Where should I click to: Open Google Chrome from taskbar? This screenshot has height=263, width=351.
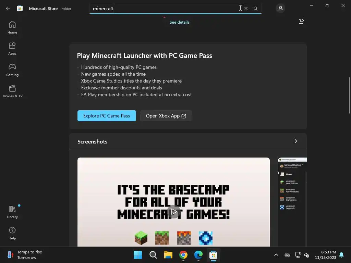[x=183, y=255]
